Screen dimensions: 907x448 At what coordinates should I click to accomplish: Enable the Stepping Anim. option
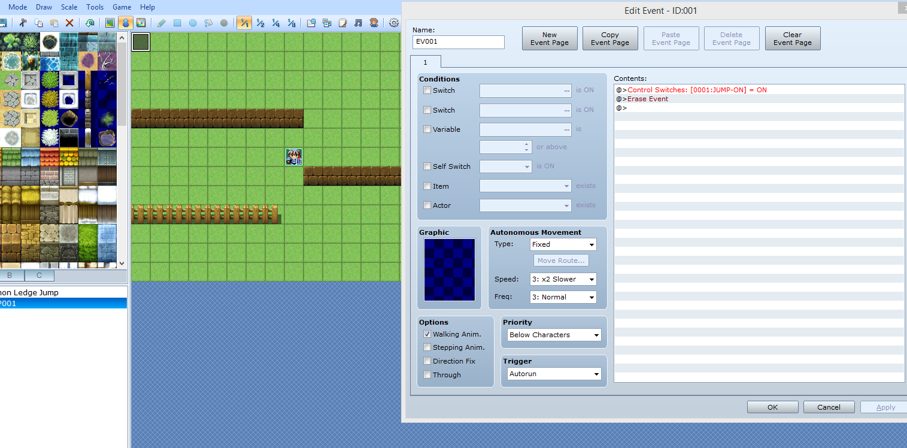pos(427,347)
